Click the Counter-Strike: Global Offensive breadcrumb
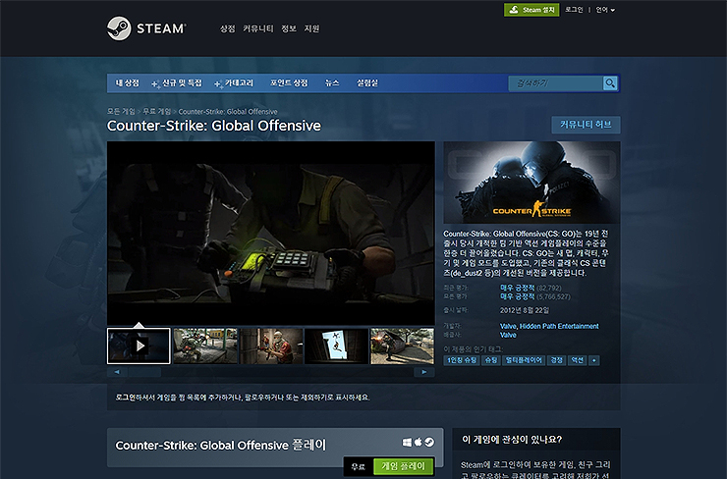 [x=228, y=112]
